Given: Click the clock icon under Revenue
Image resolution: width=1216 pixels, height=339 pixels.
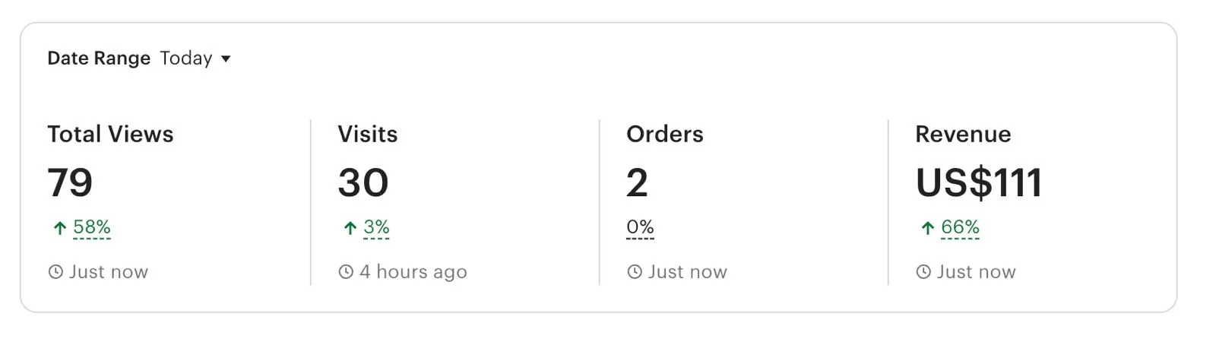Looking at the screenshot, I should click(923, 272).
